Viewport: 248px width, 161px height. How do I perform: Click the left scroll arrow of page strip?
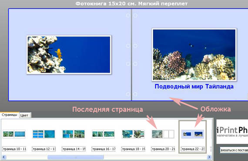pyautogui.click(x=4, y=157)
